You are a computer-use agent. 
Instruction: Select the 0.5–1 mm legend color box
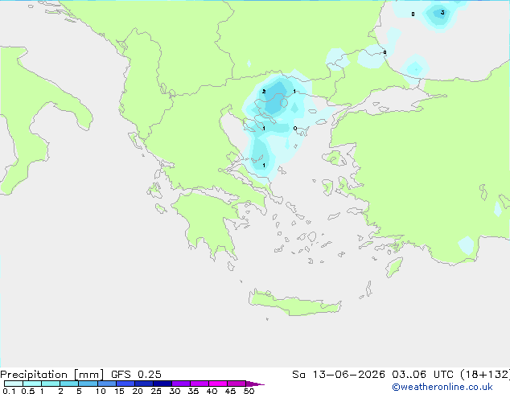pyautogui.click(x=32, y=384)
